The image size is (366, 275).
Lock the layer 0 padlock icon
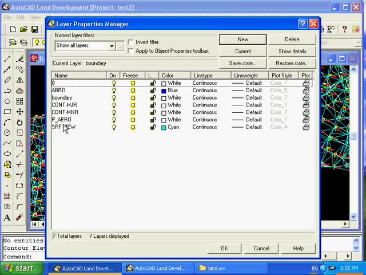click(x=153, y=83)
